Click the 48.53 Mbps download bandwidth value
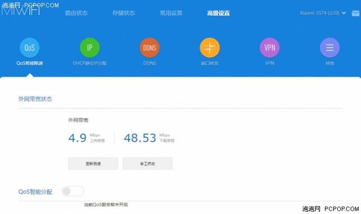The image size is (361, 214). click(x=140, y=138)
